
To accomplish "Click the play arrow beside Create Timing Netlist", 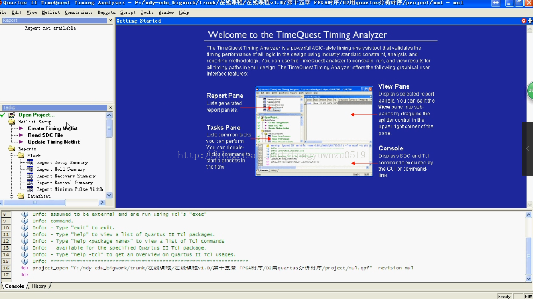I will coord(21,128).
